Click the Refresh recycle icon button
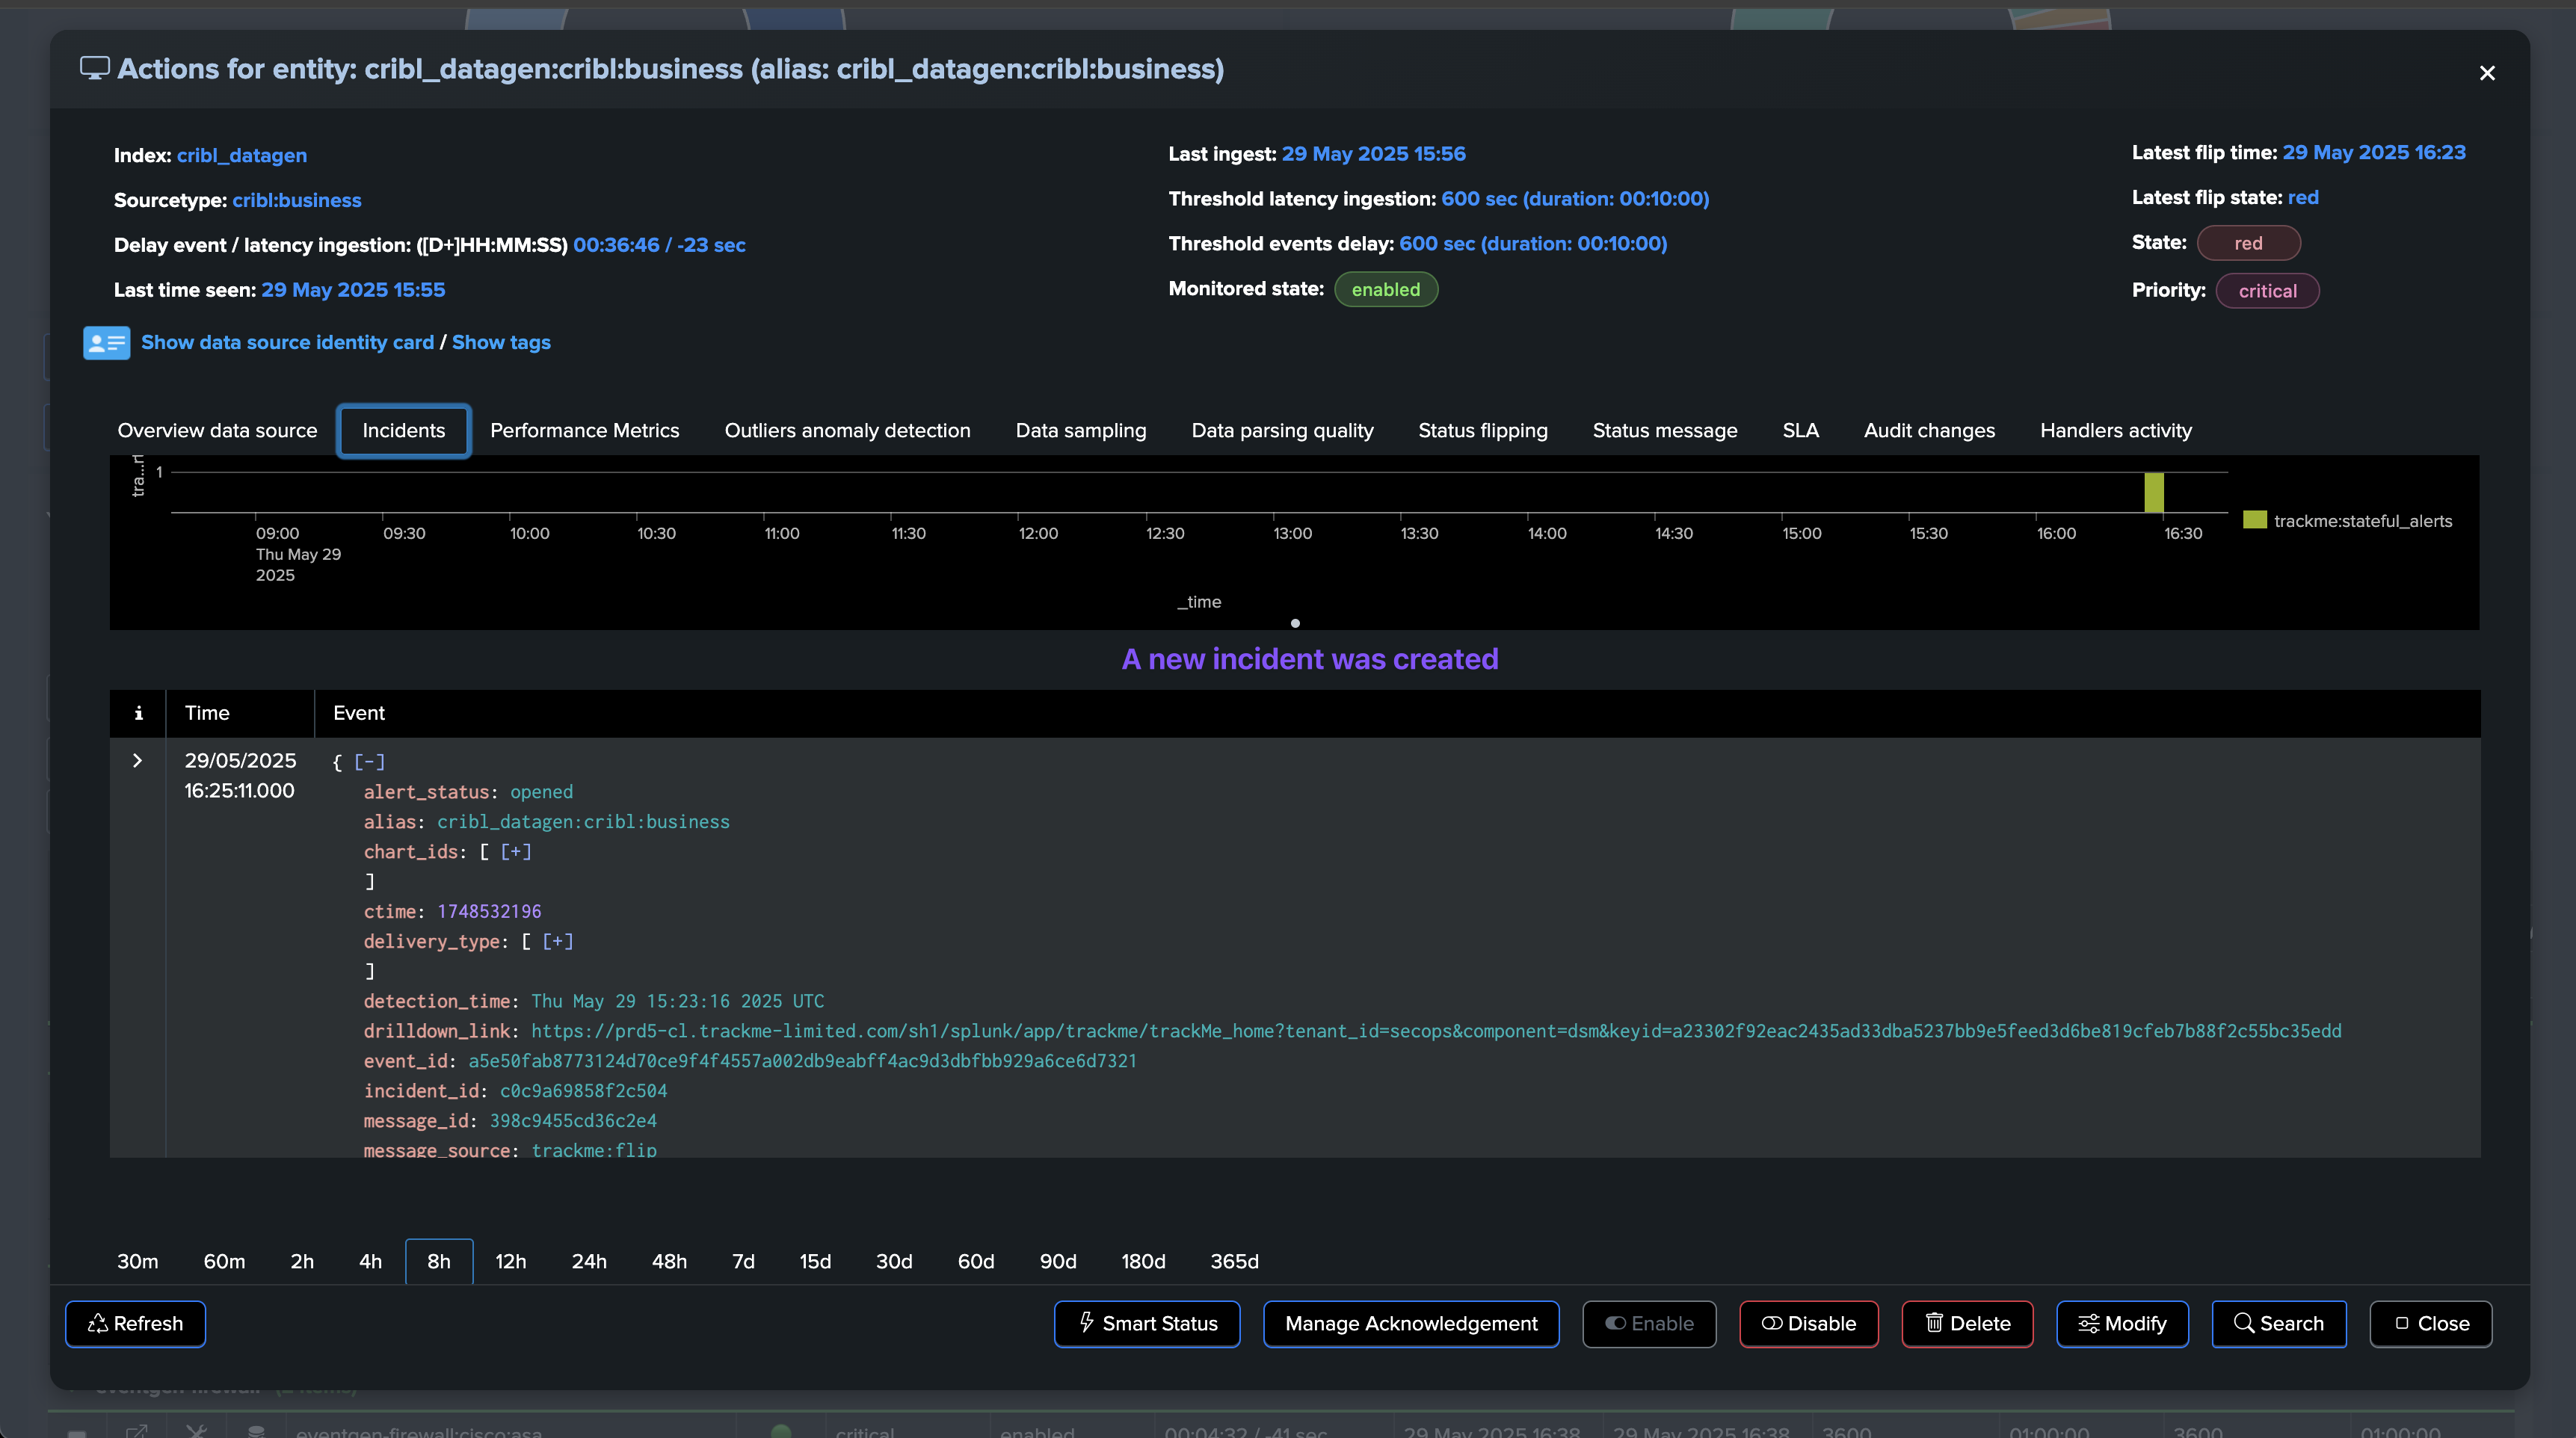 [x=136, y=1323]
